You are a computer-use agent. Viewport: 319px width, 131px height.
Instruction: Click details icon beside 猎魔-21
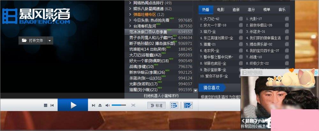tap(241, 44)
